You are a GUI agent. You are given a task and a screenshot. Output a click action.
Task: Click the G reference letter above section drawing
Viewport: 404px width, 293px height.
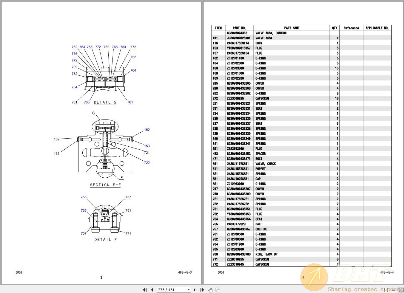coord(94,113)
